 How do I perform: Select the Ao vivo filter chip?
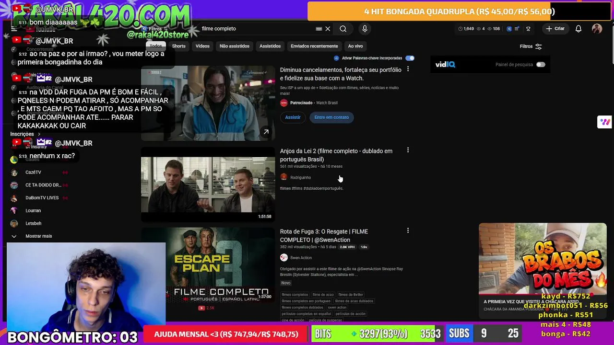[x=355, y=46]
